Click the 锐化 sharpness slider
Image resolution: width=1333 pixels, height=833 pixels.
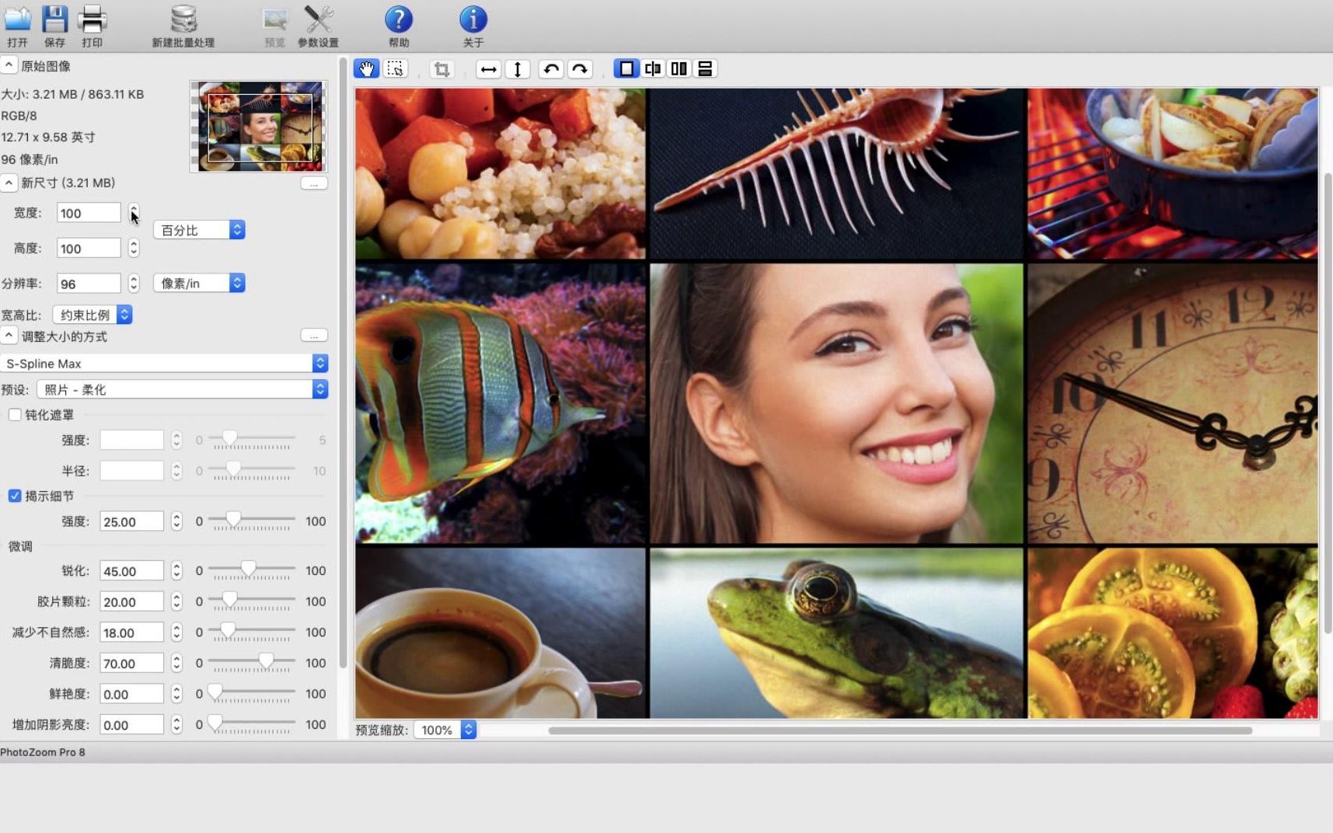pyautogui.click(x=248, y=570)
